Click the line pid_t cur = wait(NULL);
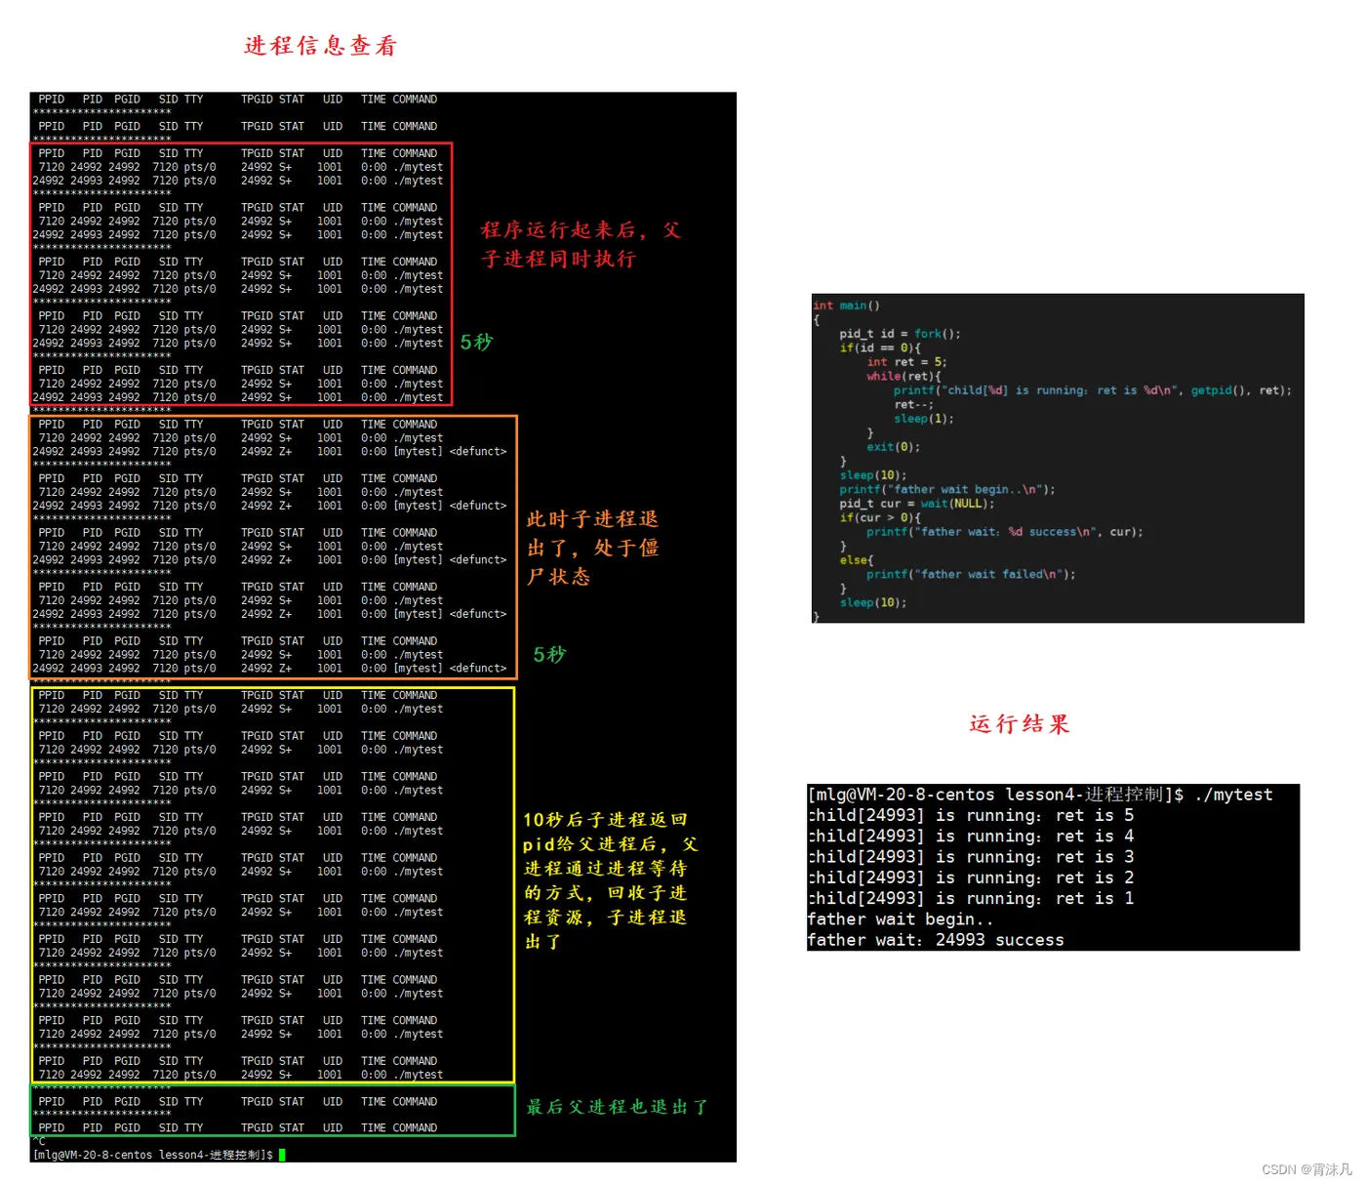This screenshot has width=1366, height=1184. [916, 504]
